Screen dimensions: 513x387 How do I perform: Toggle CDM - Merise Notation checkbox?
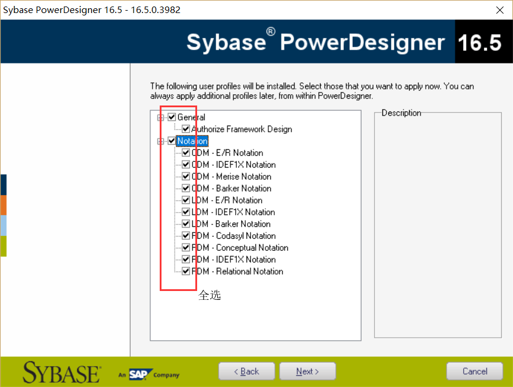[x=186, y=177]
